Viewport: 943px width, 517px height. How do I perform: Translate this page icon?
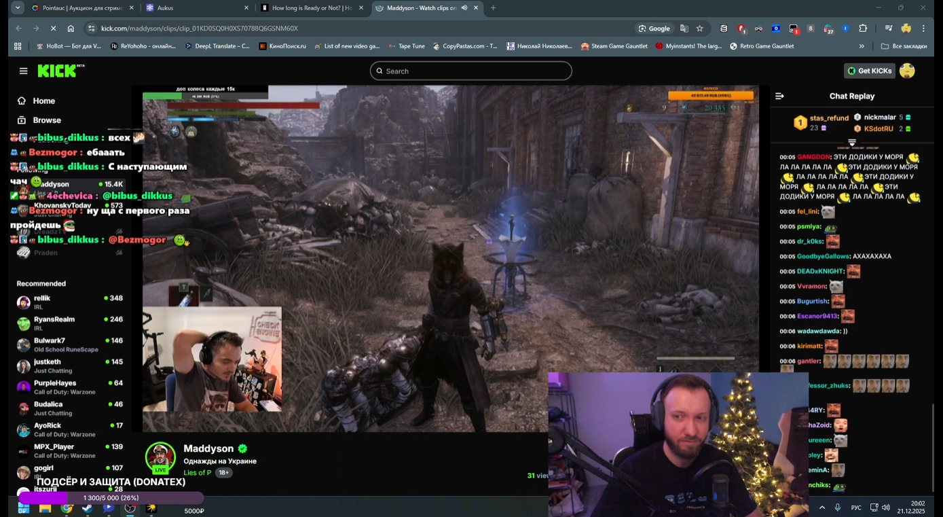684,29
